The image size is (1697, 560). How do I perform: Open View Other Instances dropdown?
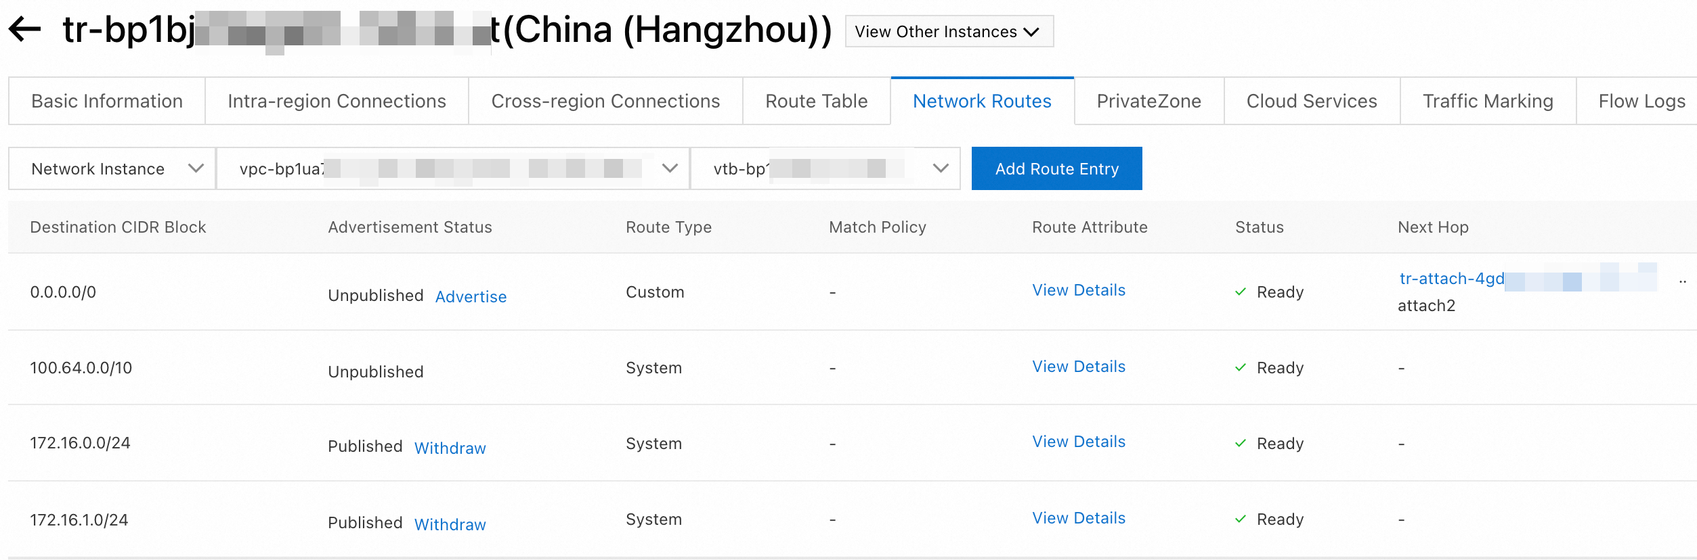(x=948, y=32)
